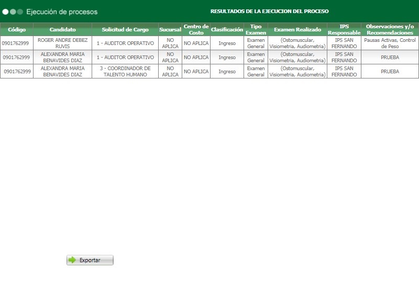Click the "3 - COORDINADOR DE TALENTO HUMANO" cell

[x=124, y=71]
